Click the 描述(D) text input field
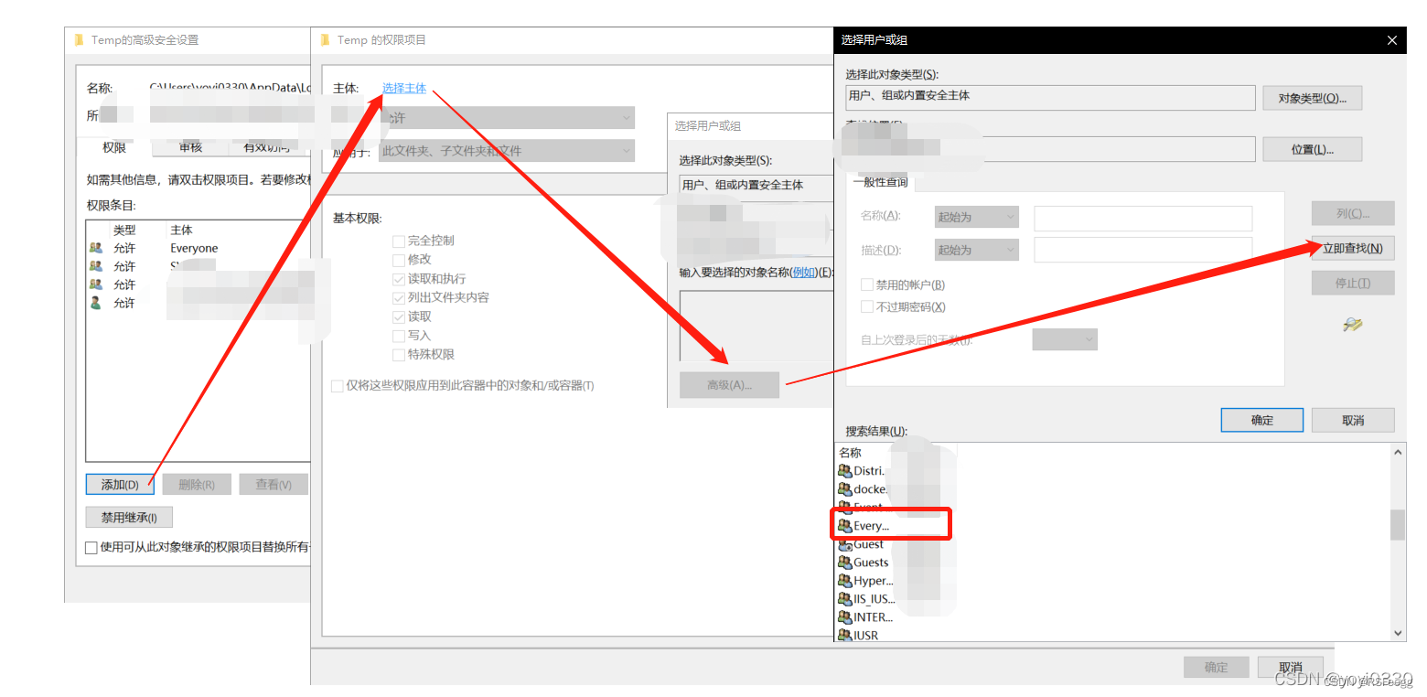Viewport: 1427px width, 697px height. tap(1143, 250)
